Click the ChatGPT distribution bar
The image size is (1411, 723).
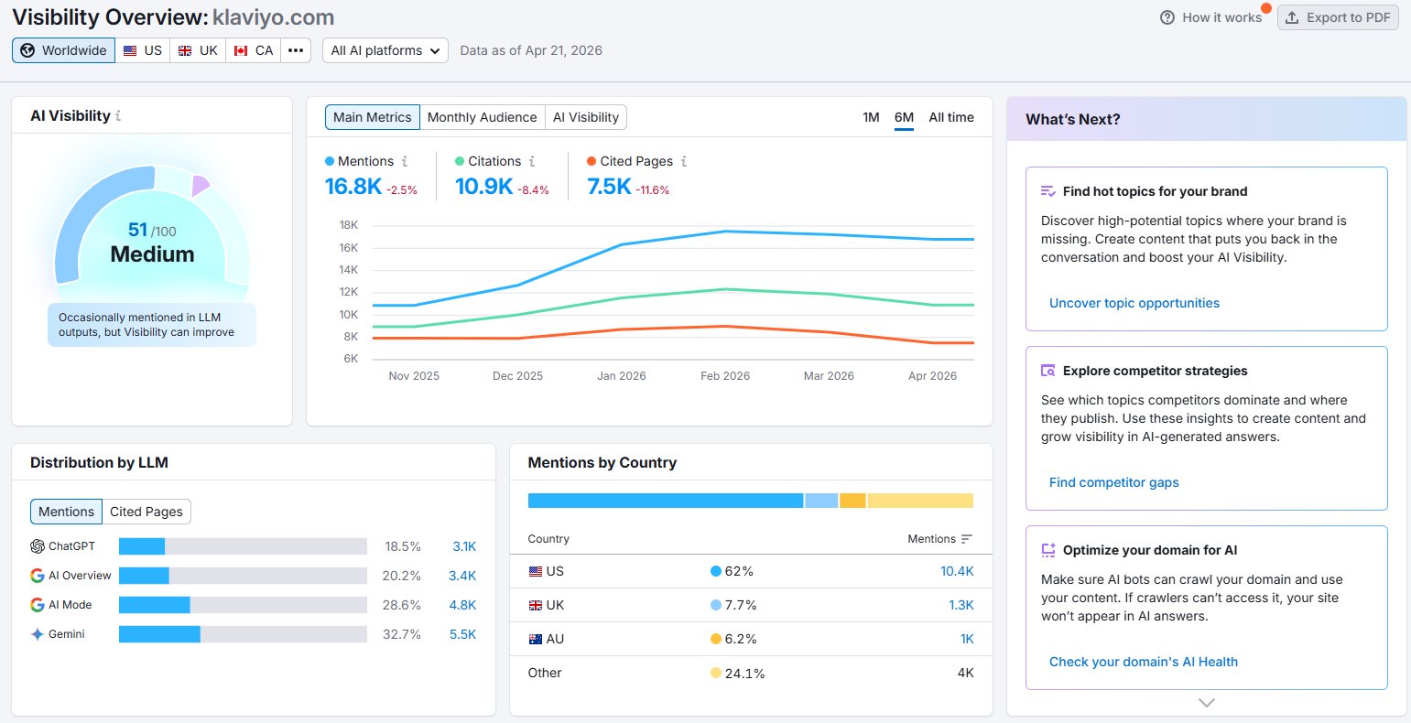tap(243, 546)
